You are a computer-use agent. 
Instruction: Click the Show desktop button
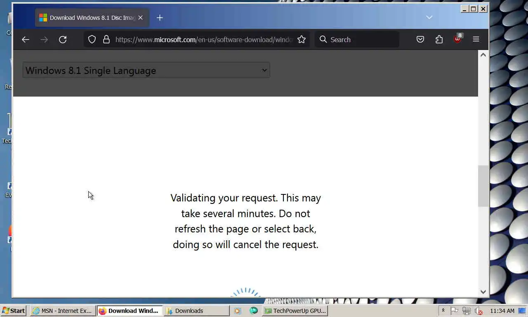click(x=522, y=311)
